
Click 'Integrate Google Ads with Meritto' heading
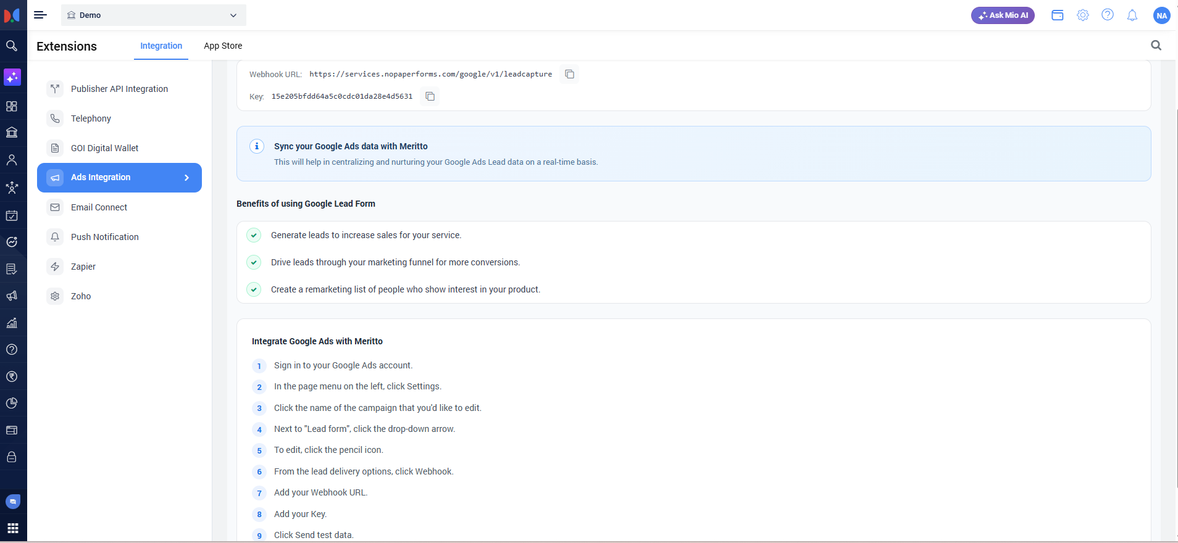pyautogui.click(x=317, y=341)
